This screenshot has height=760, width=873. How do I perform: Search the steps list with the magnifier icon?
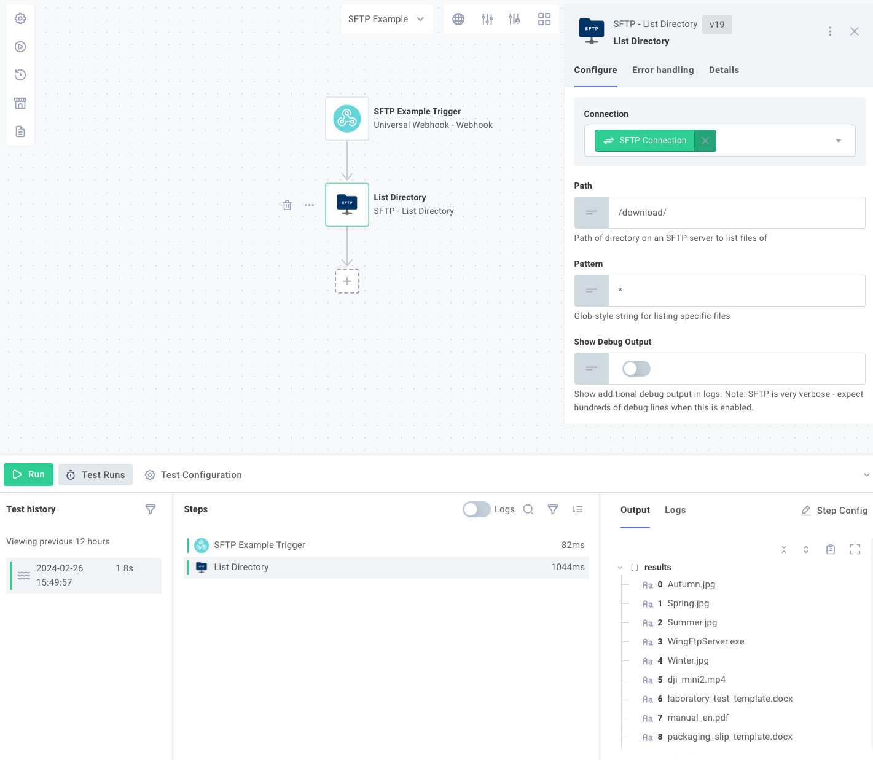528,509
